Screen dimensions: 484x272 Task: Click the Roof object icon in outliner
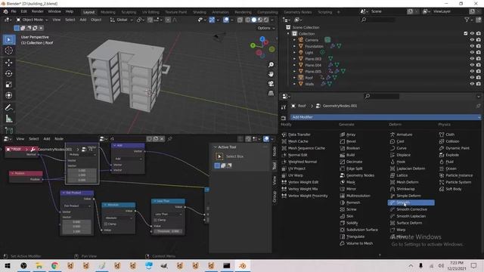click(301, 77)
